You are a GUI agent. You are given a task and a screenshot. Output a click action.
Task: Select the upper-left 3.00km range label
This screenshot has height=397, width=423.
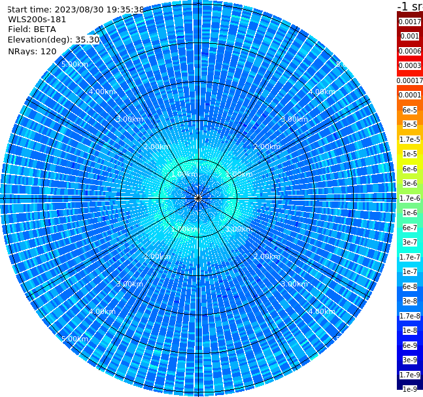coord(129,119)
